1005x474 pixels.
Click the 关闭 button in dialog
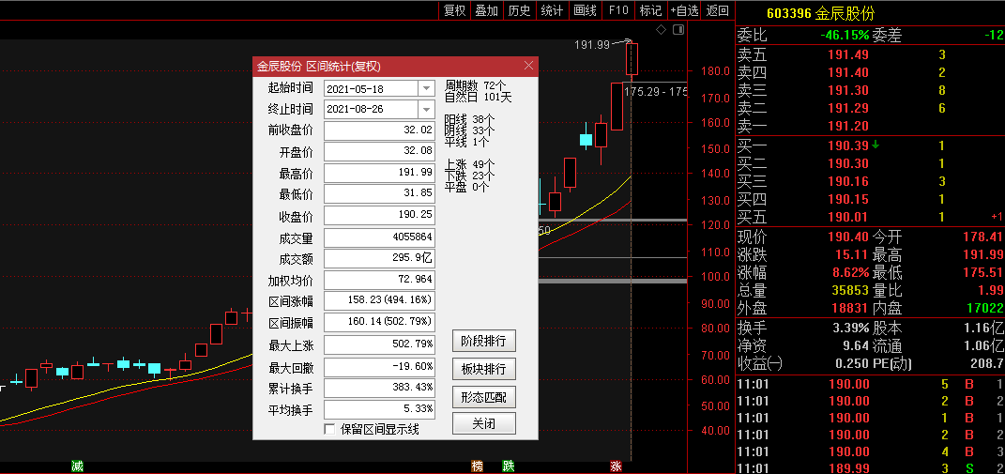(484, 424)
